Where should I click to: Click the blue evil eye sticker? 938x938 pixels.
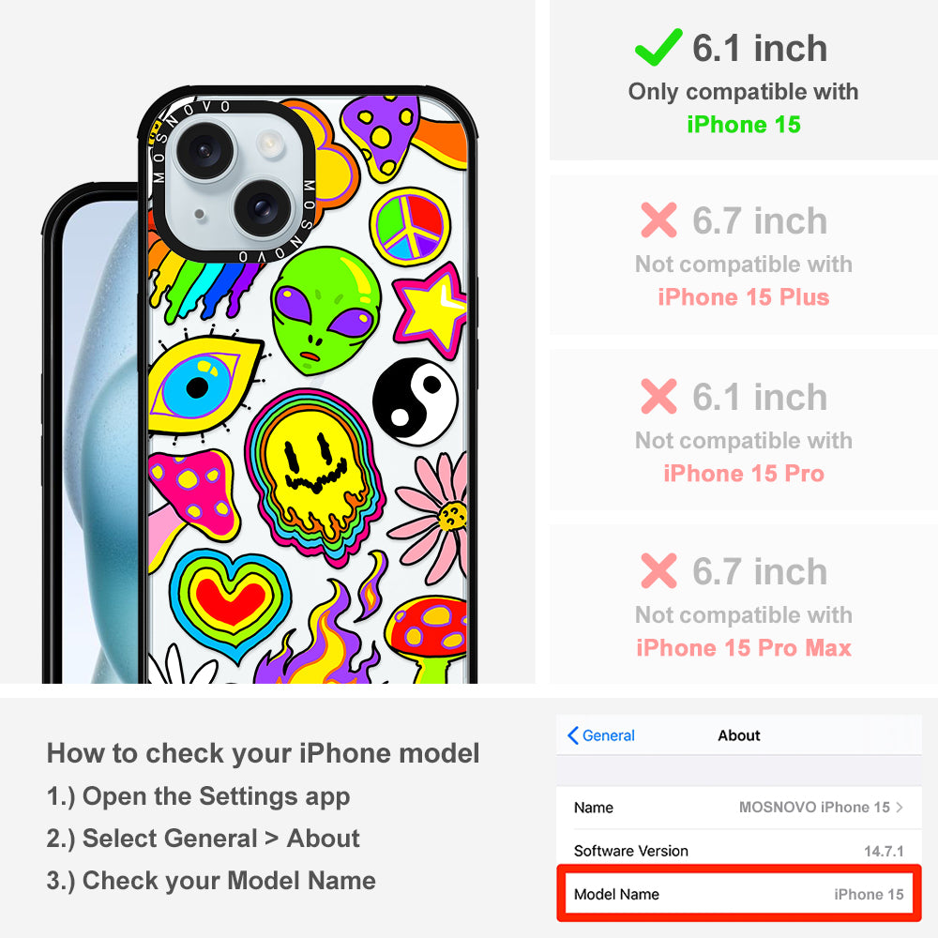coord(203,386)
